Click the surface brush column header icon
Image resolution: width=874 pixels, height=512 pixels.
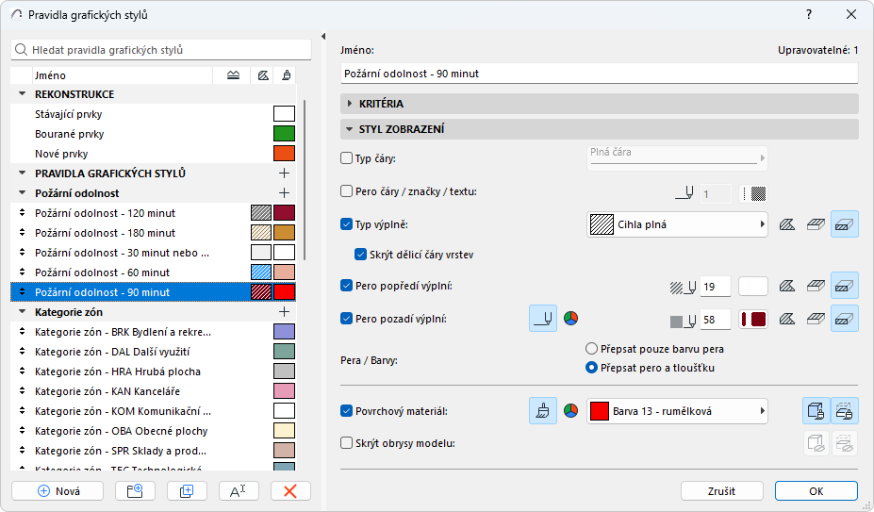coord(286,75)
